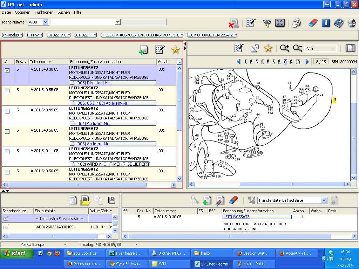Click the star favorite icon in parts list panel
Image resolution: width=359 pixels, height=269 pixels.
175,49
